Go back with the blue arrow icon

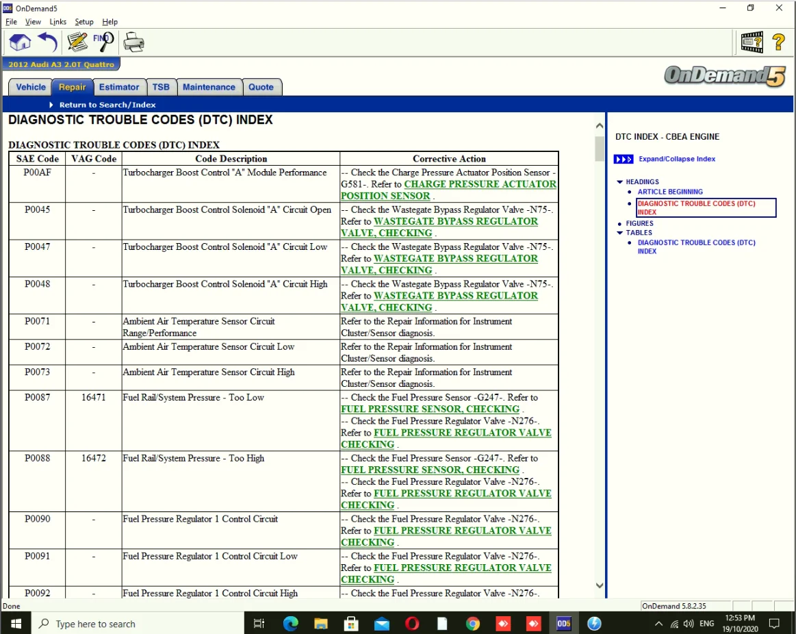pos(48,42)
